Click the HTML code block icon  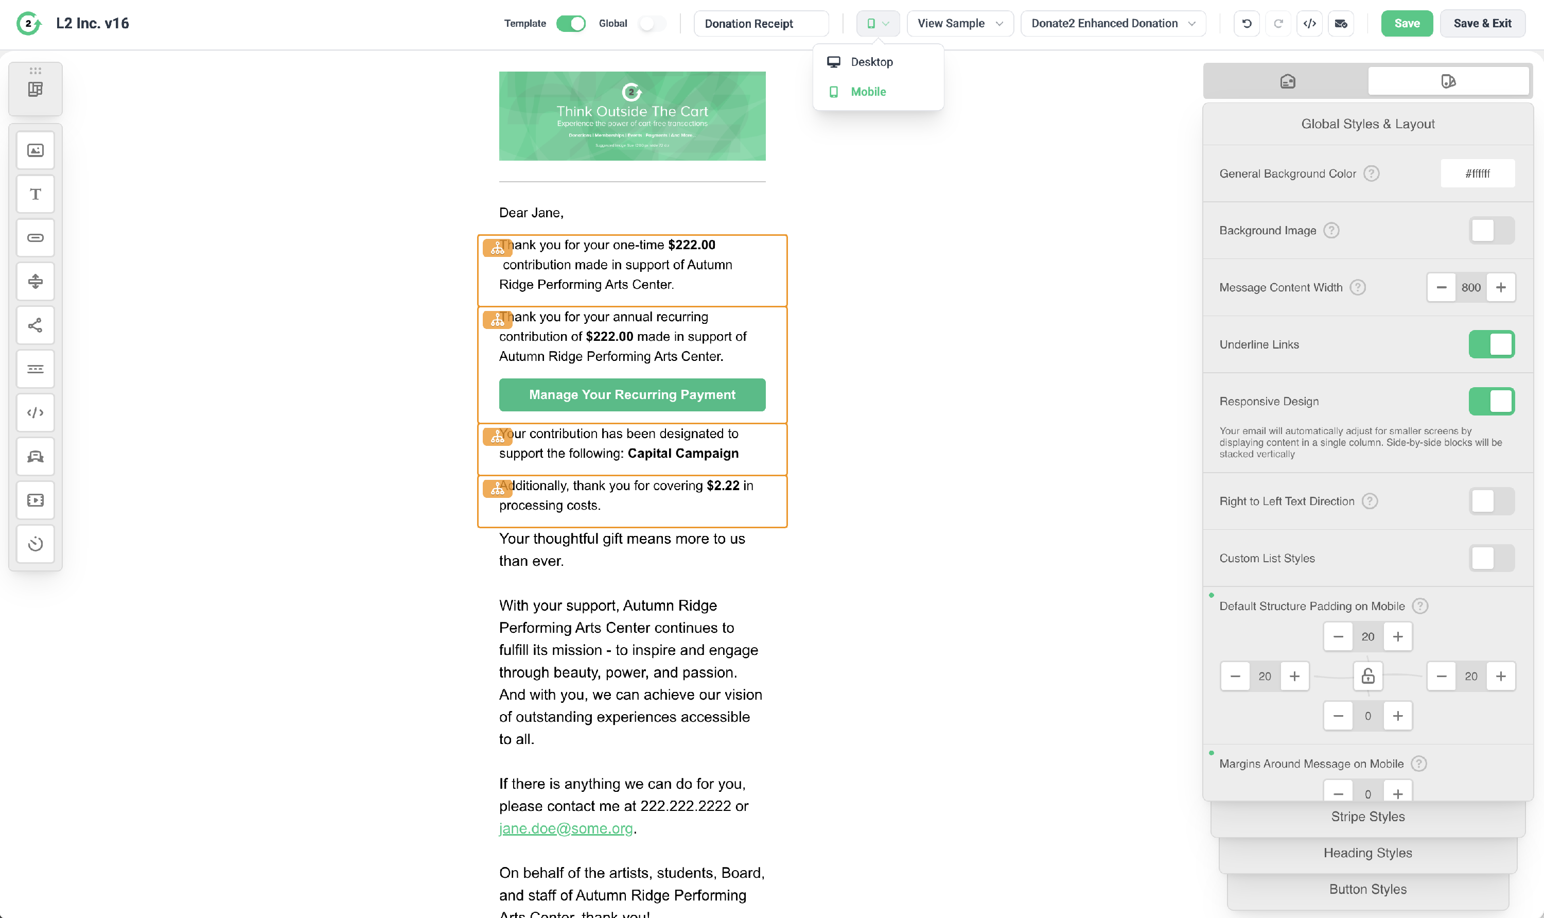(35, 412)
